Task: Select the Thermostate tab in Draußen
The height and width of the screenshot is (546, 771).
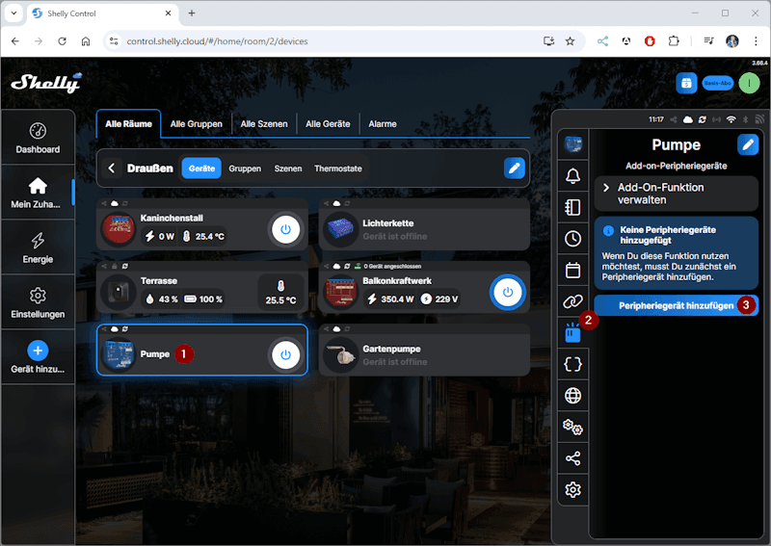Action: click(x=337, y=169)
